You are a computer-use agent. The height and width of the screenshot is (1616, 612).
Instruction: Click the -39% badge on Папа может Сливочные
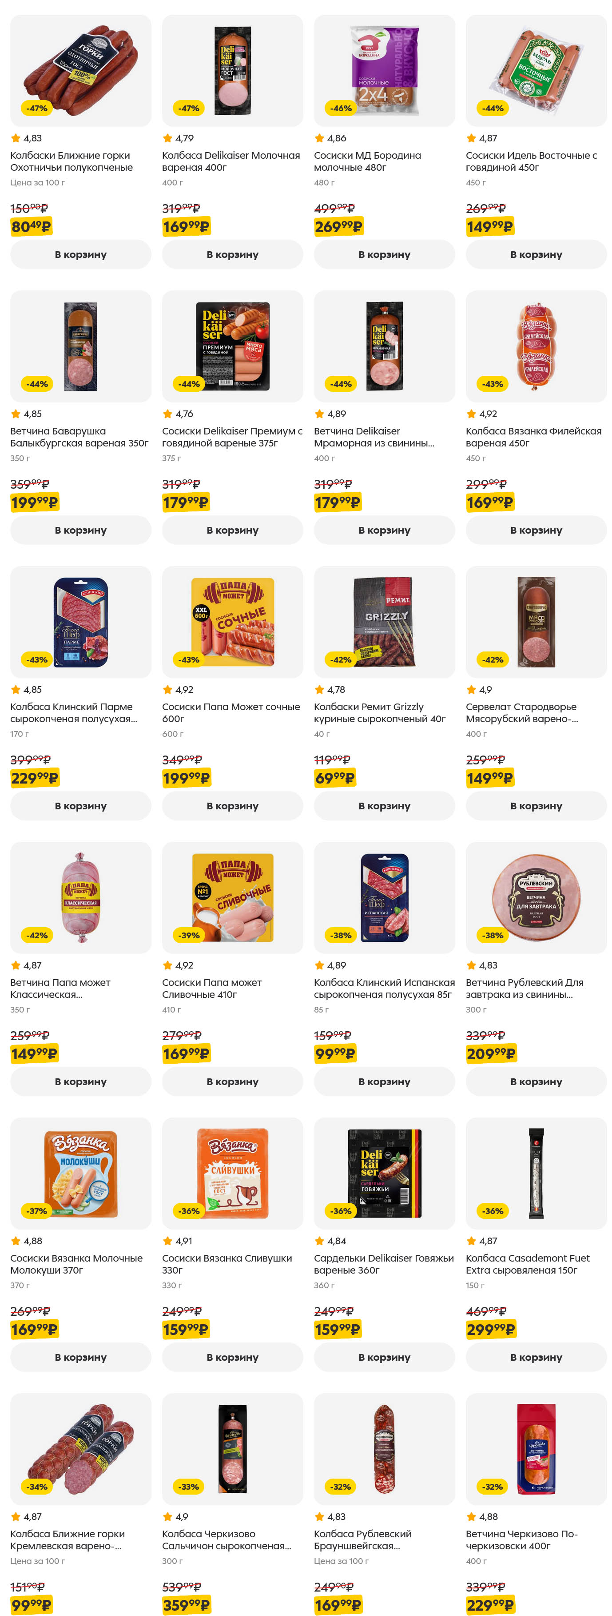(189, 935)
